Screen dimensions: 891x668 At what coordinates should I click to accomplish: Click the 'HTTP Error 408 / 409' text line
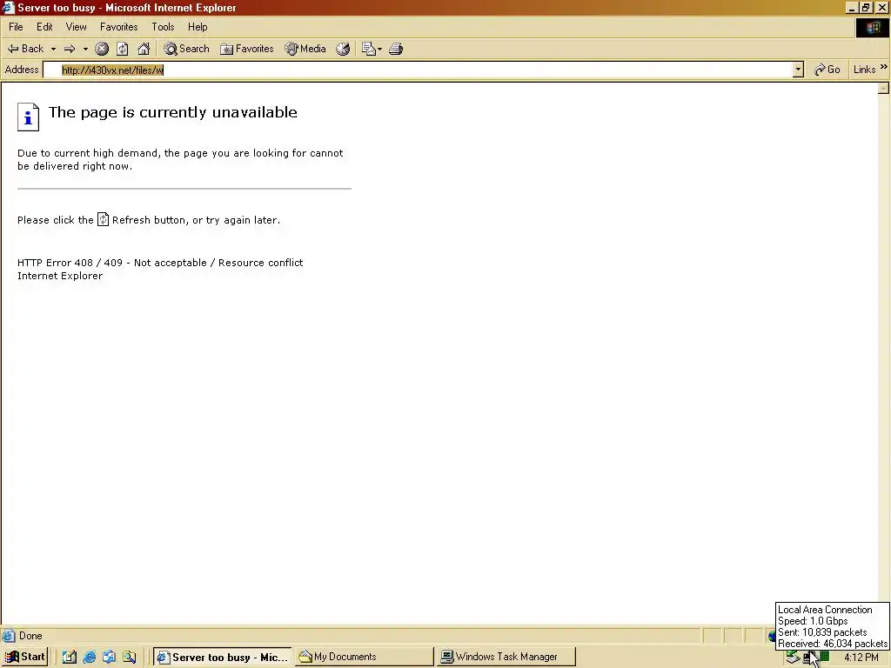point(160,263)
